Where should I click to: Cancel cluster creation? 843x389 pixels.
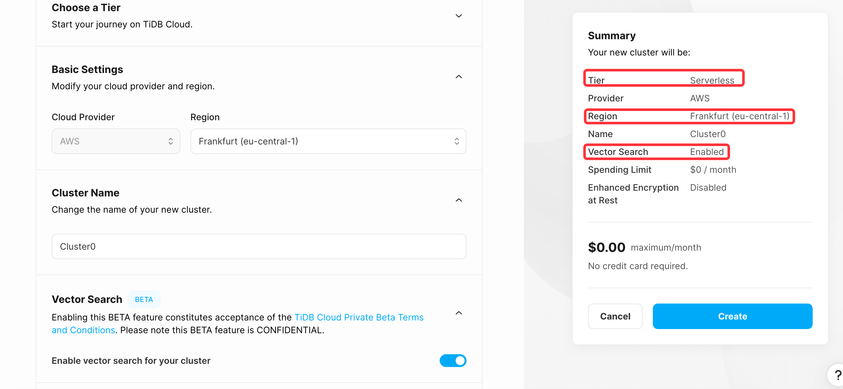[x=615, y=316]
